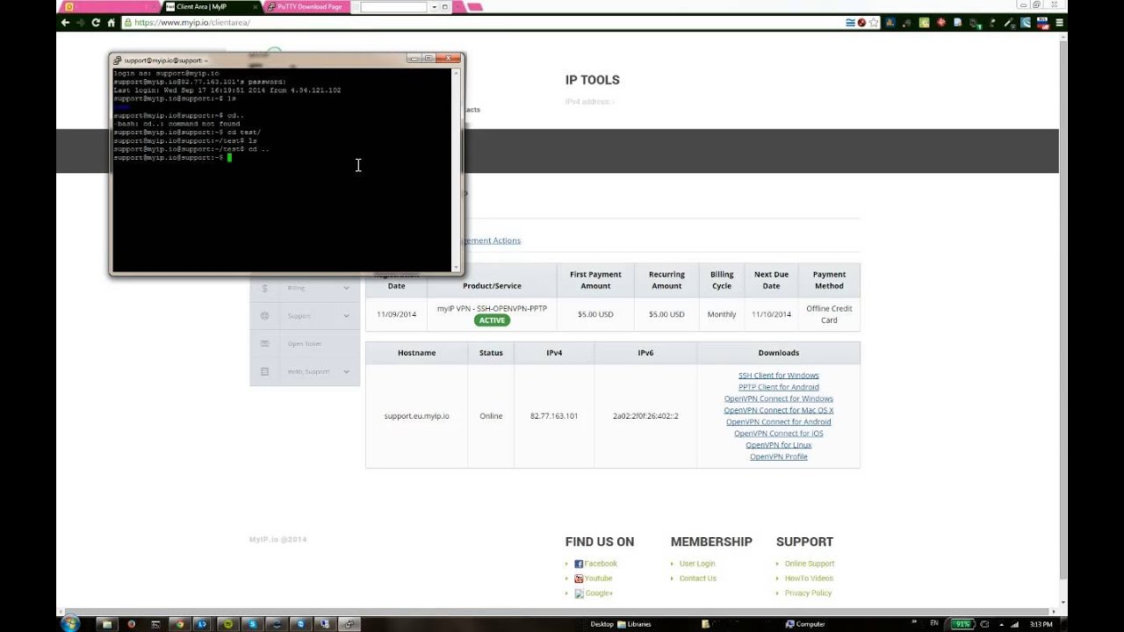Click the 11/09/2014 registration date cell
The height and width of the screenshot is (632, 1124).
397,314
